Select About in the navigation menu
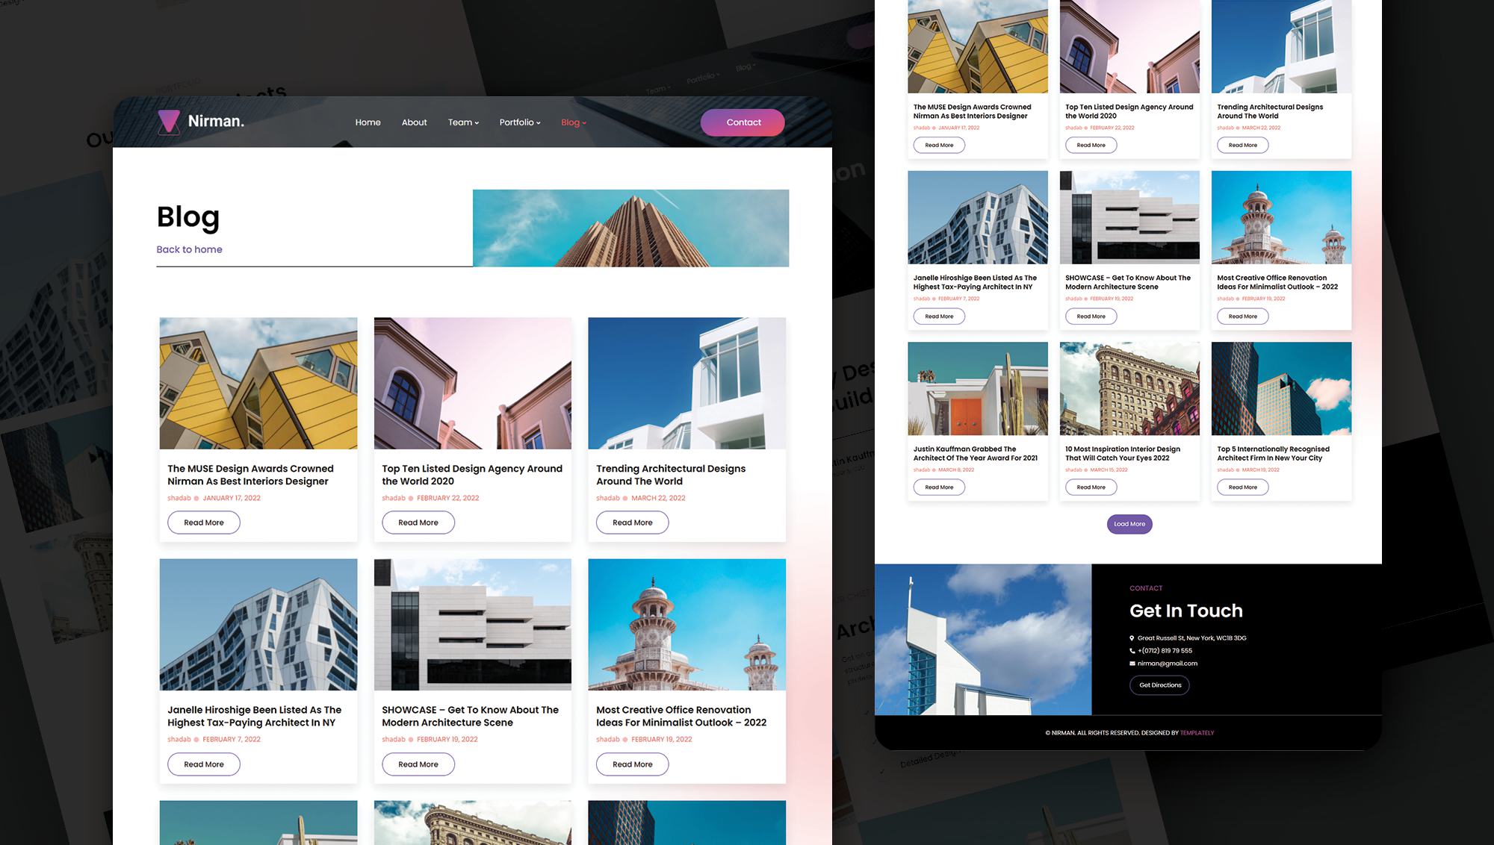Viewport: 1494px width, 845px height. pos(414,122)
